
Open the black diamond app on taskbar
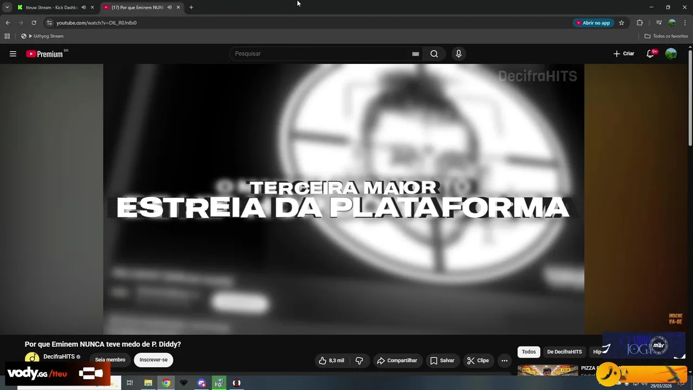[x=184, y=383]
